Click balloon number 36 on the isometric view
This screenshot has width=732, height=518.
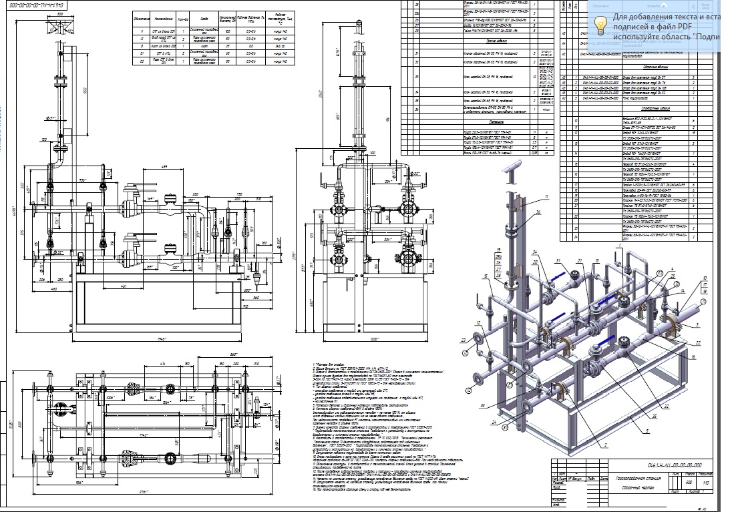click(538, 213)
